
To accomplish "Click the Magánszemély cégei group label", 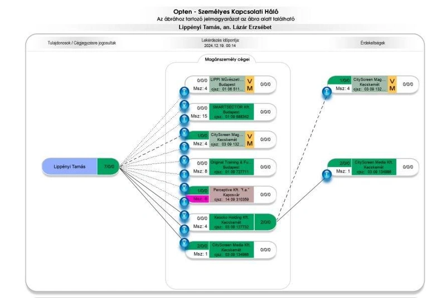I will 227,59.
